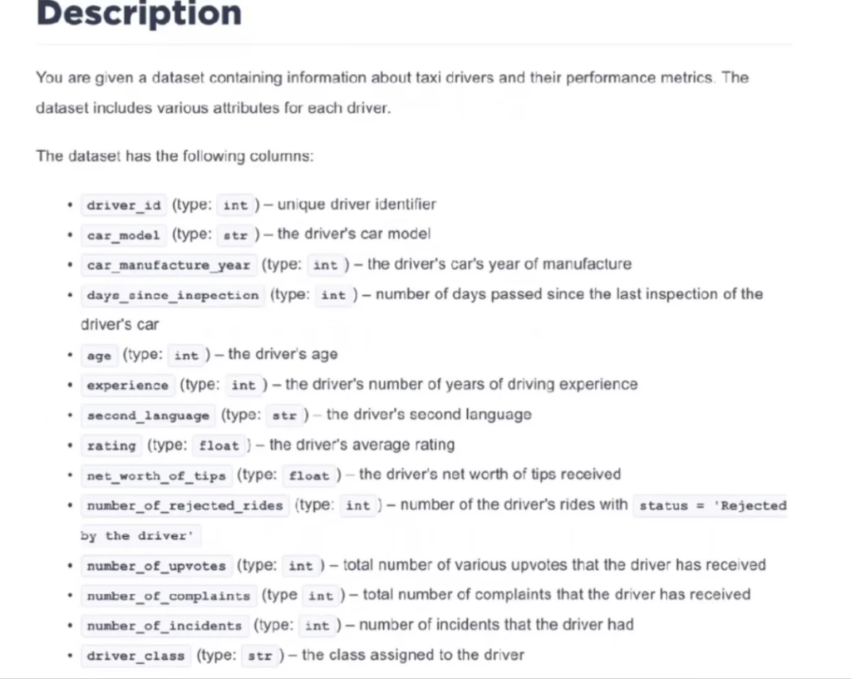This screenshot has width=851, height=679.
Task: Click the age code label
Action: (x=99, y=356)
